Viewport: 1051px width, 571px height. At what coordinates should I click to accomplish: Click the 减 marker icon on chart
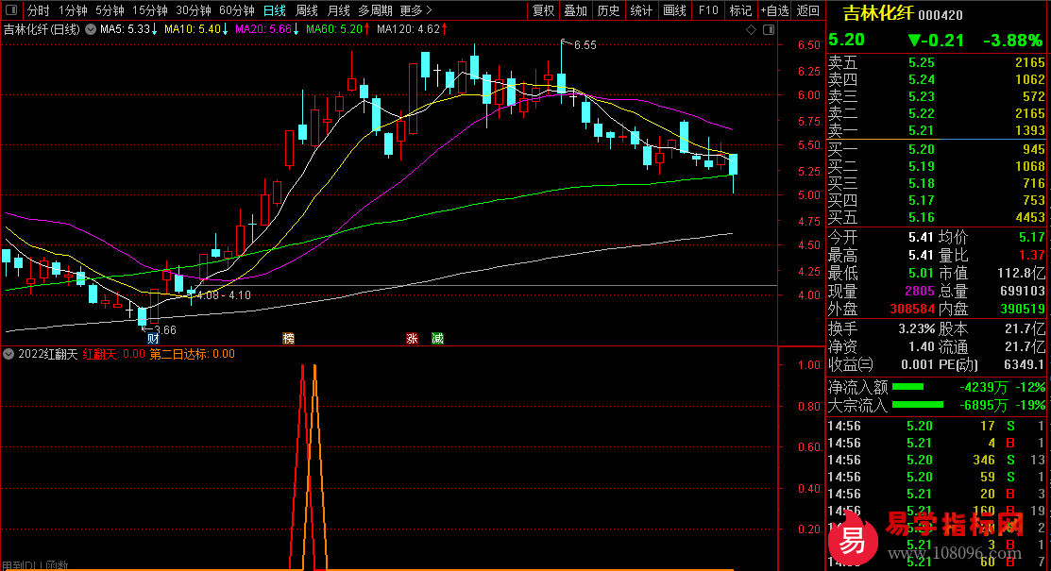click(437, 339)
